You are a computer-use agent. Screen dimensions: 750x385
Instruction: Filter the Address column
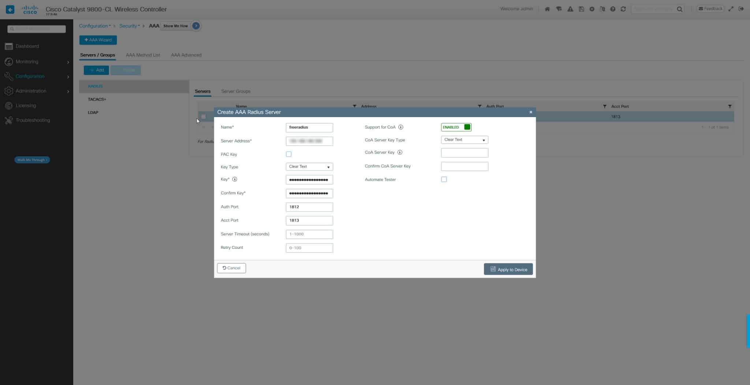coord(480,106)
